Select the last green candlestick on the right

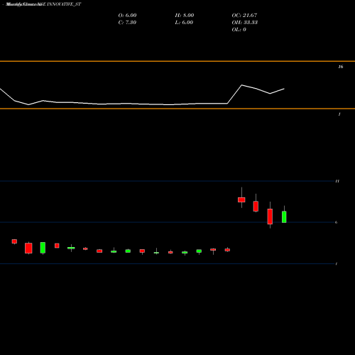(284, 217)
